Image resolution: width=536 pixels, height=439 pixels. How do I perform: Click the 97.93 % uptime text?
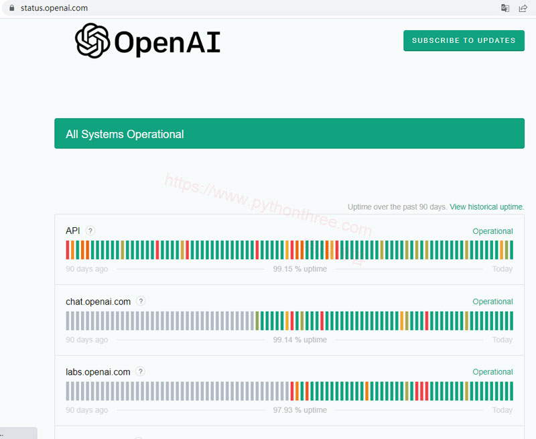point(299,410)
